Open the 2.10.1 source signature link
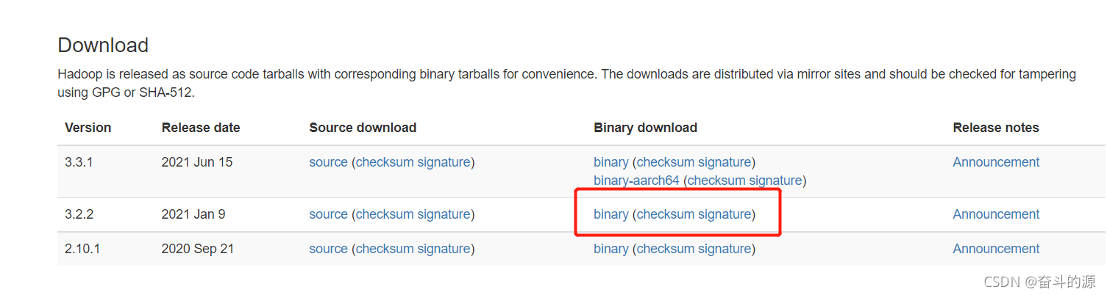 [444, 249]
